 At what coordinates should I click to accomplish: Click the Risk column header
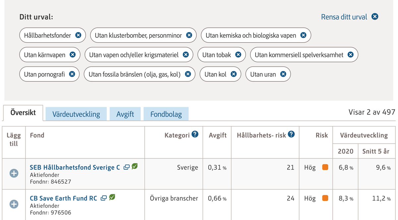pos(322,135)
